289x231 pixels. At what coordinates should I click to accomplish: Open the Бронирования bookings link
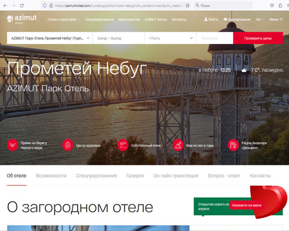[237, 19]
